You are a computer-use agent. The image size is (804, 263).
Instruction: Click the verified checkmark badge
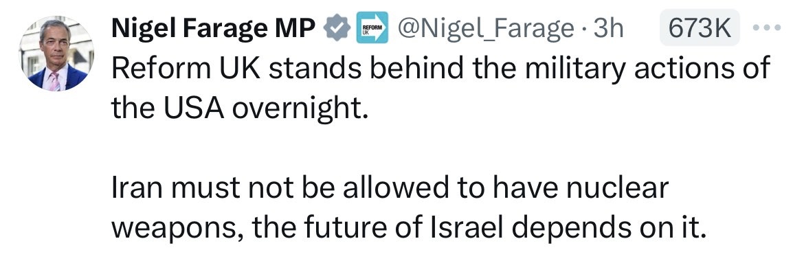[336, 27]
